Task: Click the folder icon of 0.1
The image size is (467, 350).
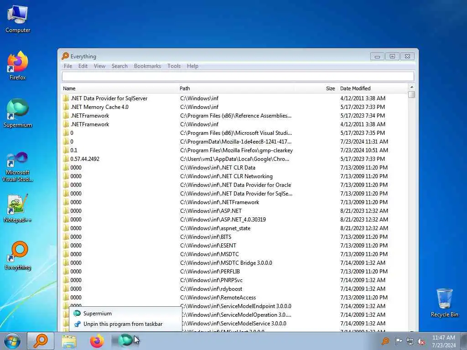Action: pos(66,150)
